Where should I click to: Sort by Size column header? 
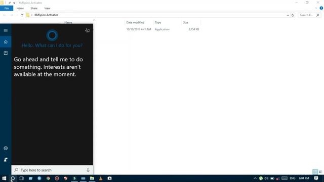coord(186,22)
